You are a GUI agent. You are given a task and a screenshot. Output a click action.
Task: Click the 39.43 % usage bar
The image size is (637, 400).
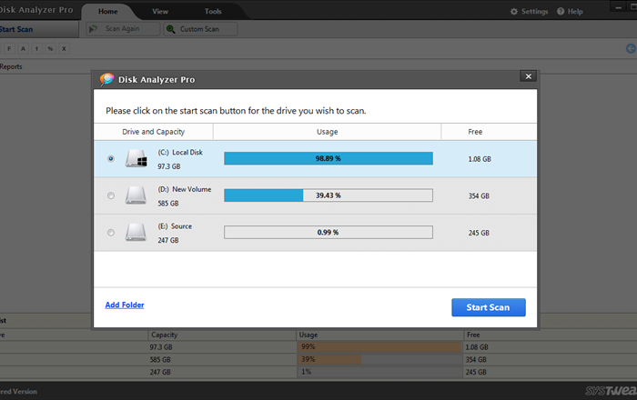[329, 195]
